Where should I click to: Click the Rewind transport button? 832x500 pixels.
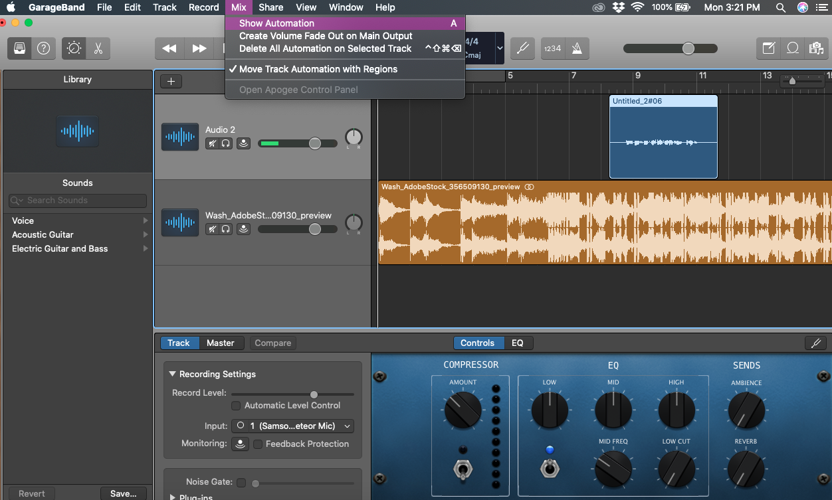click(x=169, y=48)
